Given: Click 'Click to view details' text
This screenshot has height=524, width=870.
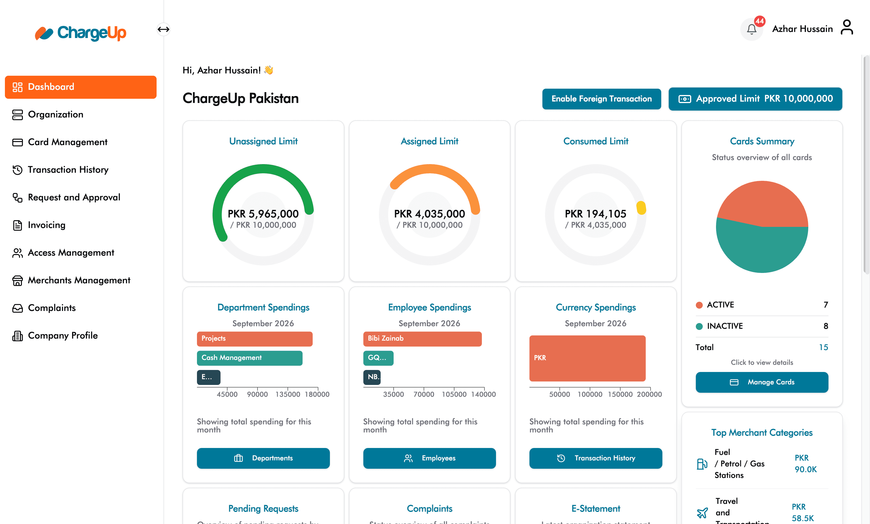Looking at the screenshot, I should [762, 362].
